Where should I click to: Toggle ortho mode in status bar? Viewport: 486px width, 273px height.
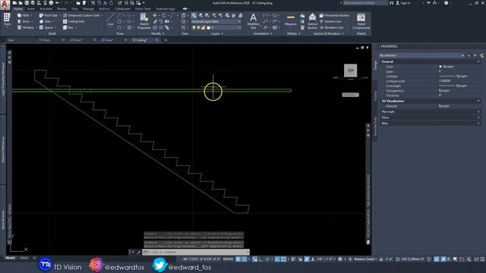[x=260, y=259]
